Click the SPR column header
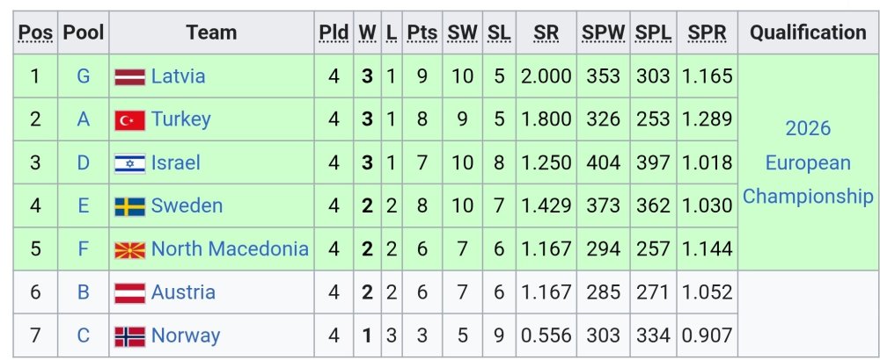This screenshot has height=360, width=880. 707,33
